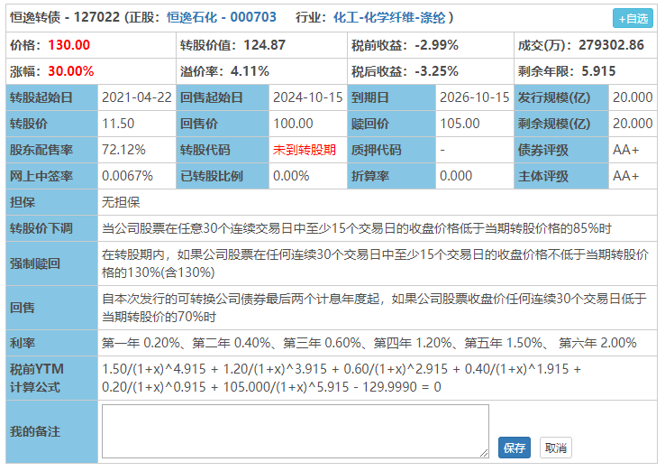
Task: Click the 转股代码 label cell
Action: [223, 150]
